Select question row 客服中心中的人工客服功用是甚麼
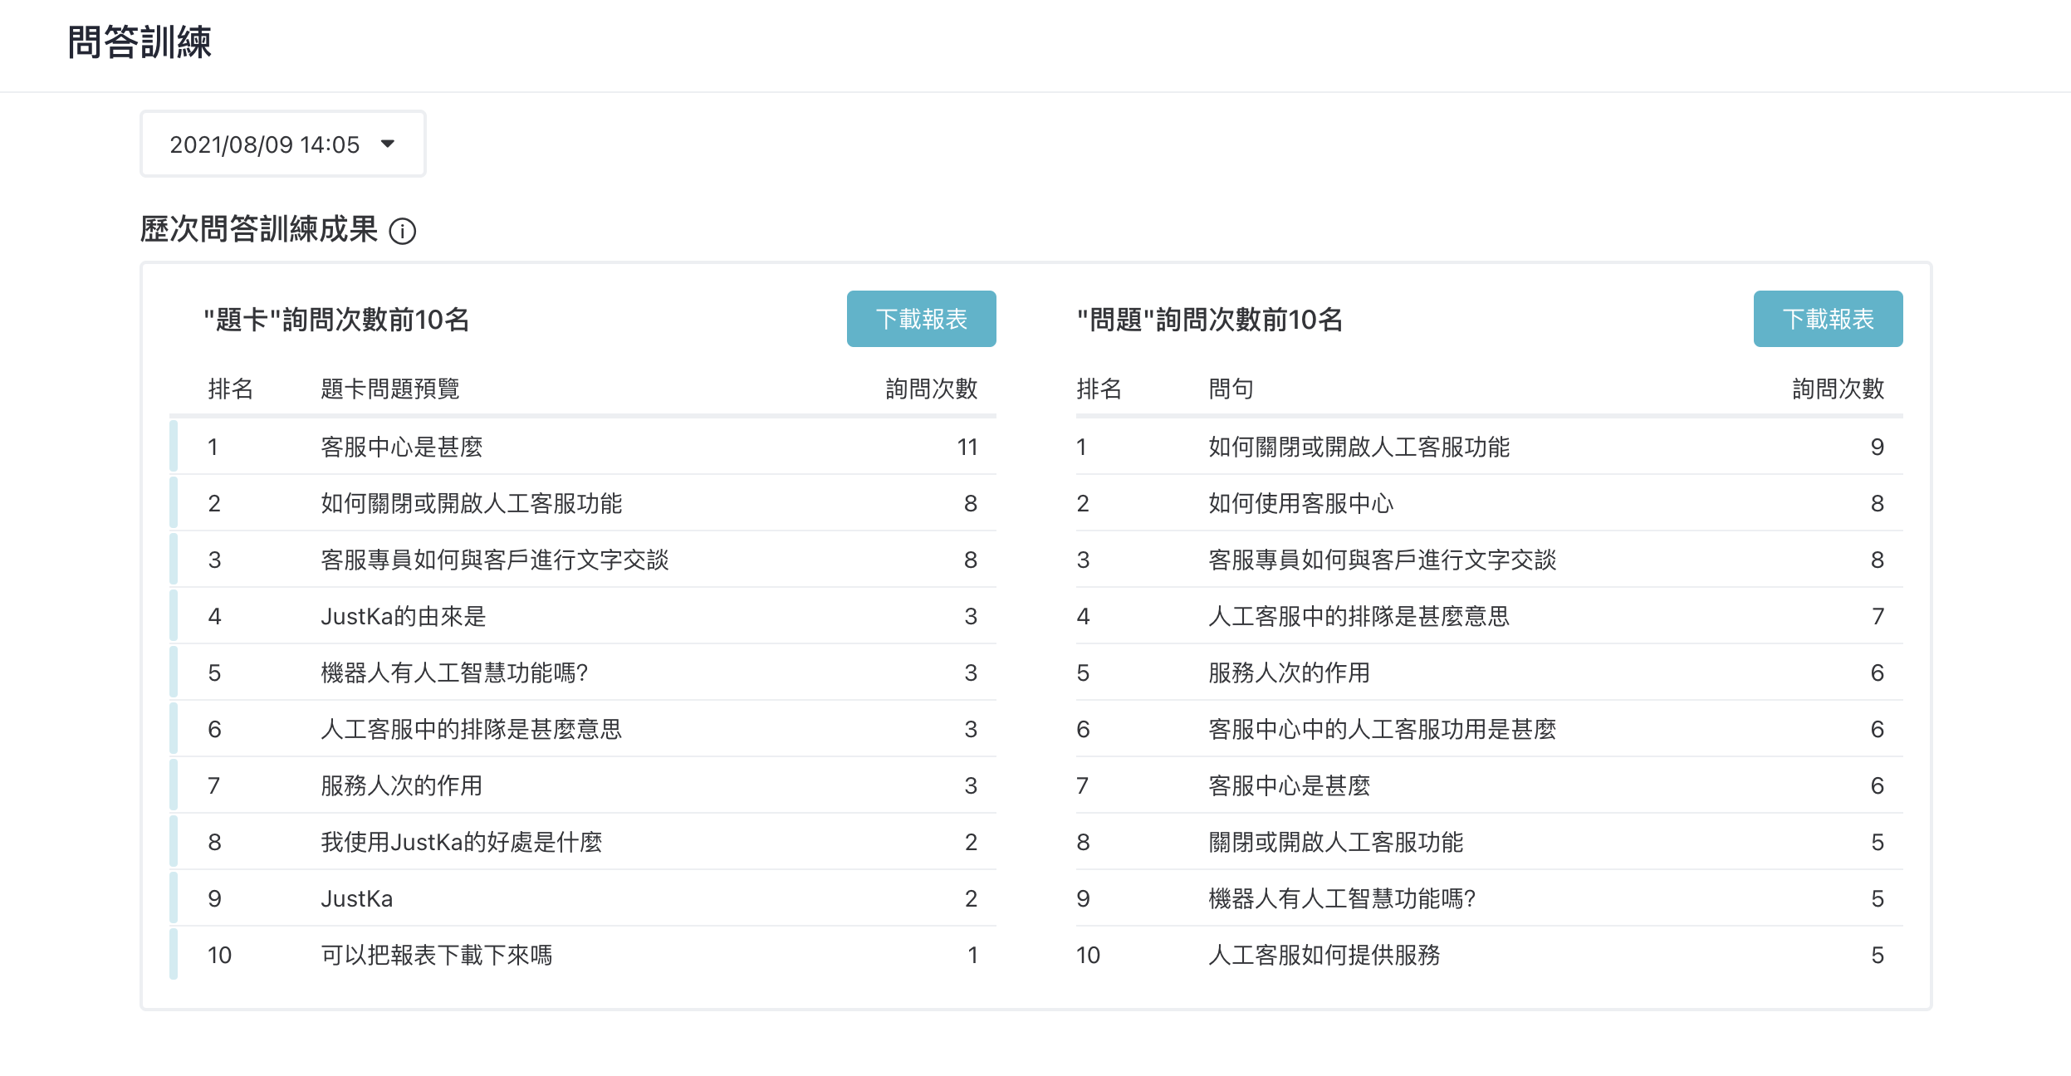 (x=1489, y=729)
